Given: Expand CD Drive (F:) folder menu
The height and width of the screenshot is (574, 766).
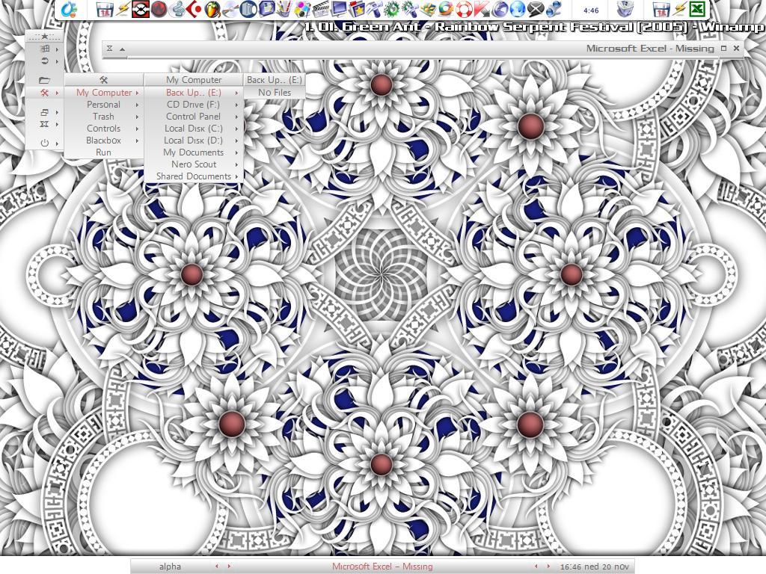Looking at the screenshot, I should click(194, 105).
